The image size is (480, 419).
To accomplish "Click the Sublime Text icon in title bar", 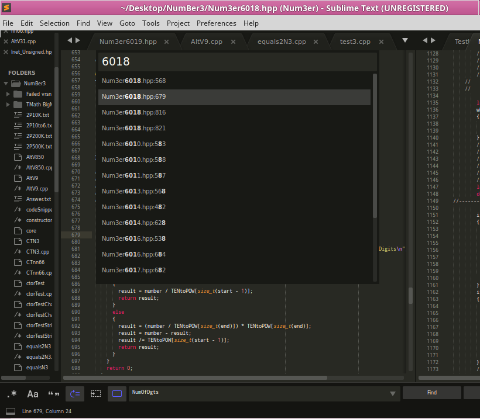I will coord(8,8).
